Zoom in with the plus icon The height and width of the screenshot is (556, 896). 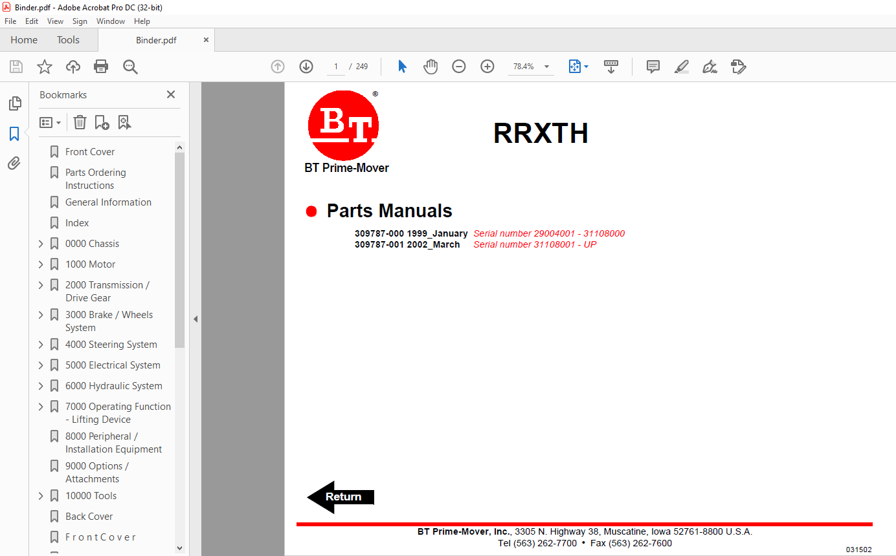point(487,67)
